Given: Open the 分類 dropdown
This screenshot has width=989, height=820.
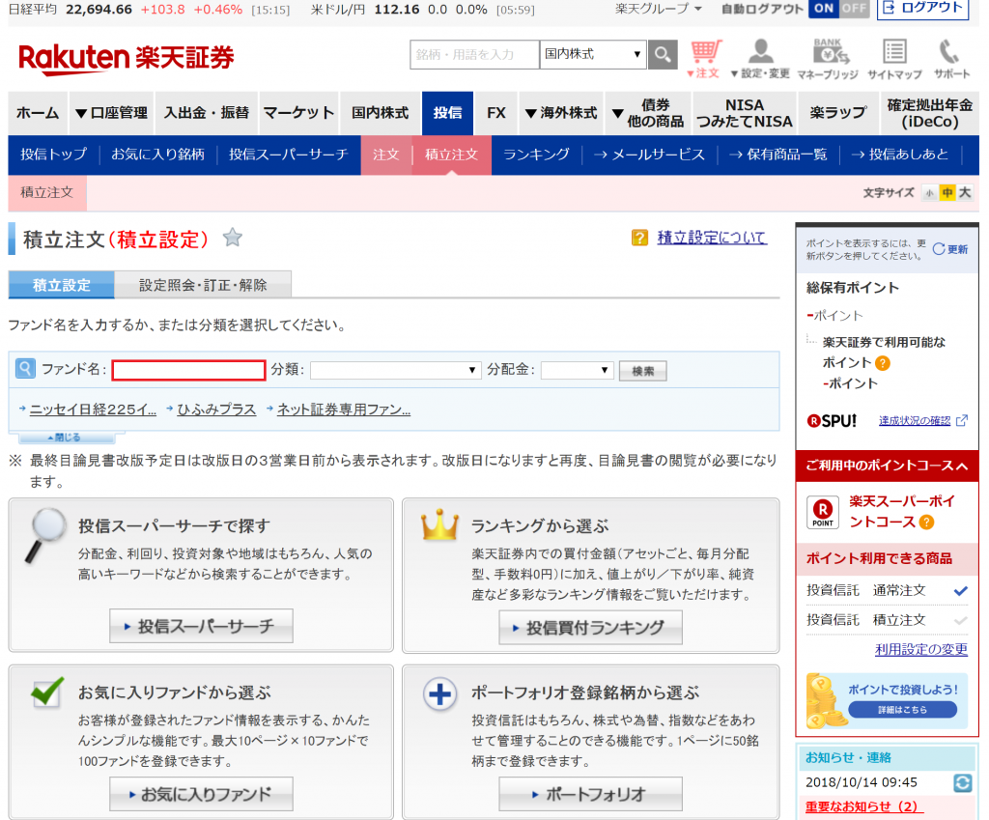Looking at the screenshot, I should tap(395, 370).
